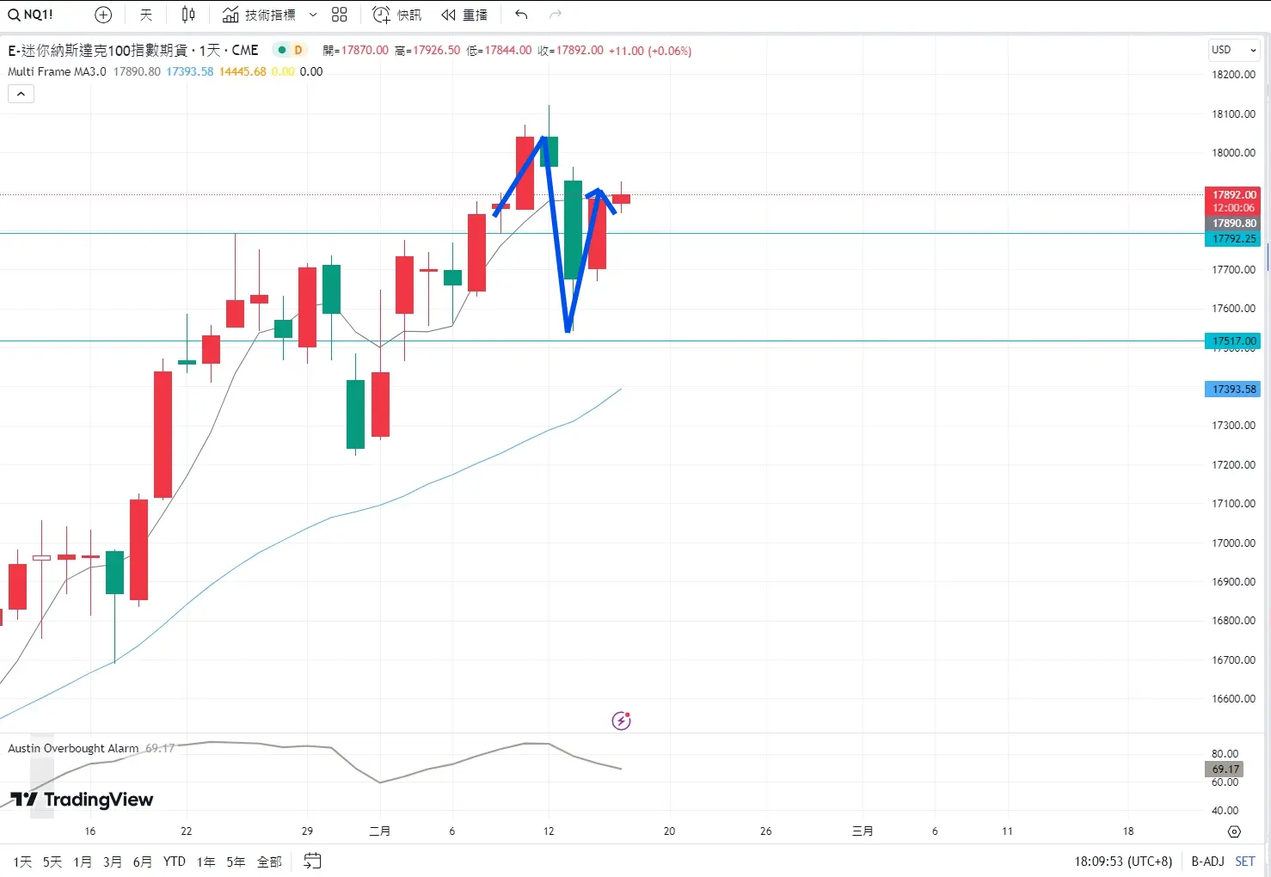Open indicator templates grid icon
The width and height of the screenshot is (1271, 877).
click(x=340, y=15)
